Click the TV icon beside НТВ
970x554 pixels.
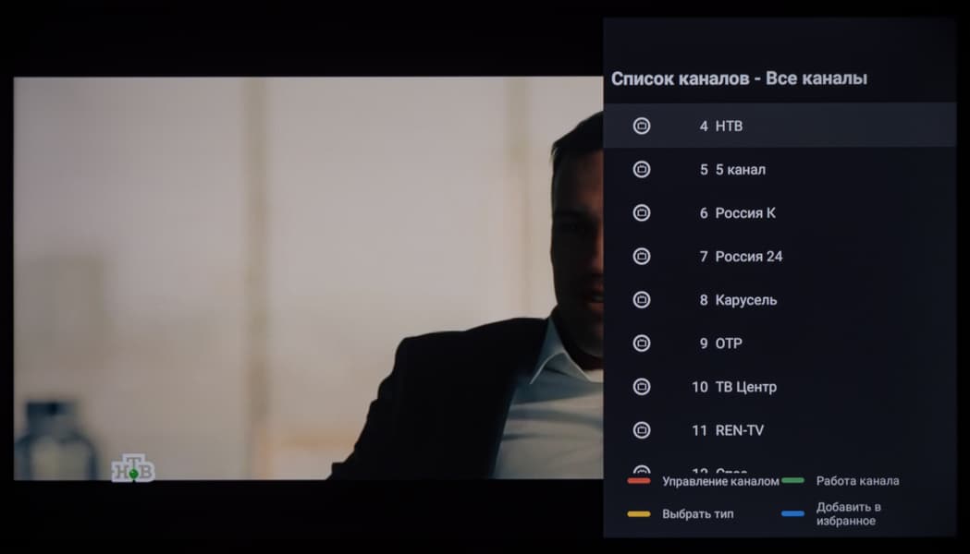(x=642, y=126)
